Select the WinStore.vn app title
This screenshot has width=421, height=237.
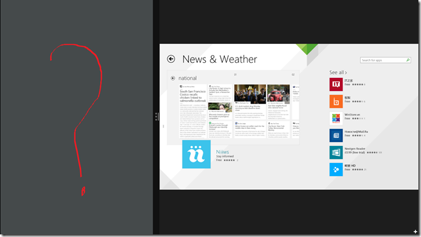click(x=352, y=115)
